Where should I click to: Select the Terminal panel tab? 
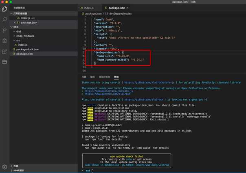(116, 77)
